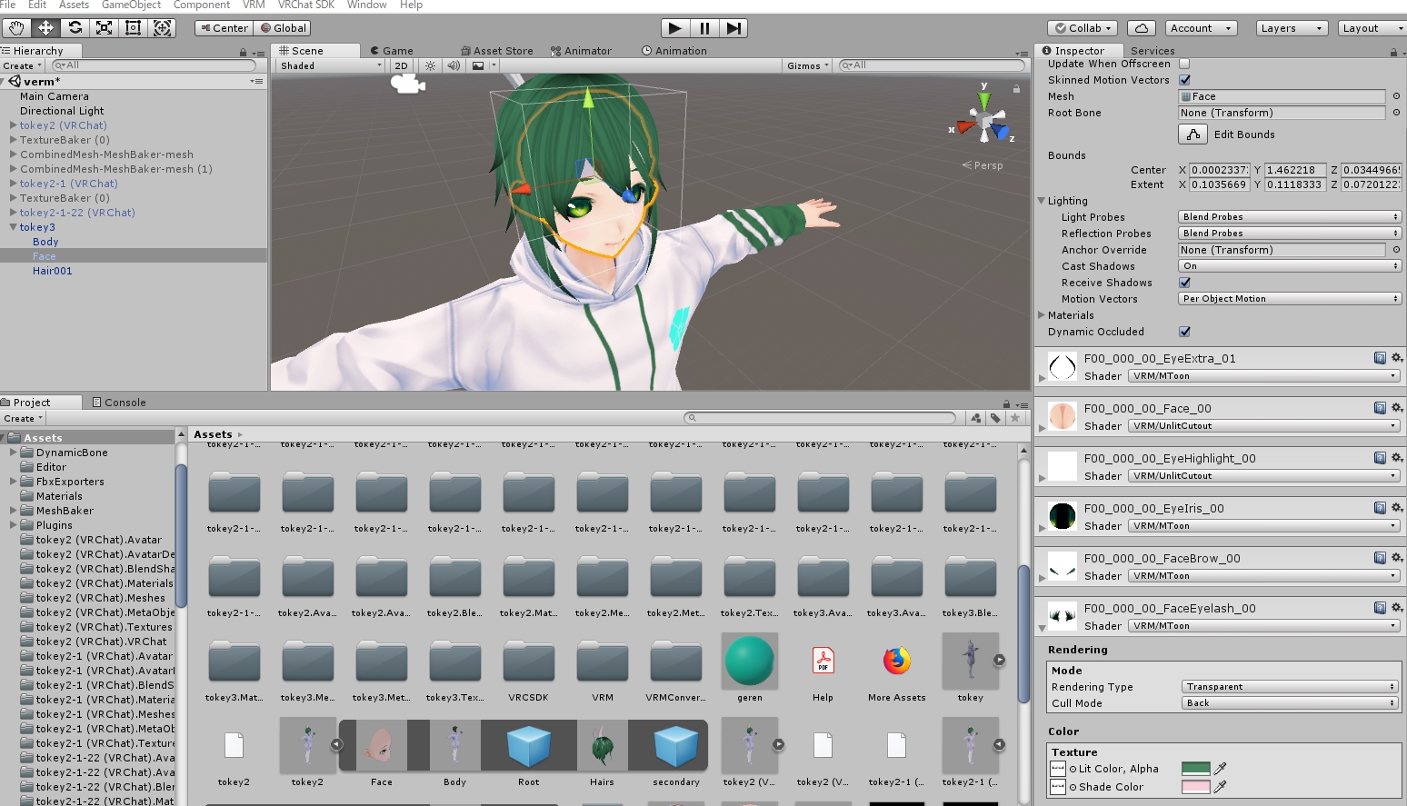Viewport: 1407px width, 806px height.
Task: Toggle Dynamic Occluded checkbox
Action: point(1184,332)
